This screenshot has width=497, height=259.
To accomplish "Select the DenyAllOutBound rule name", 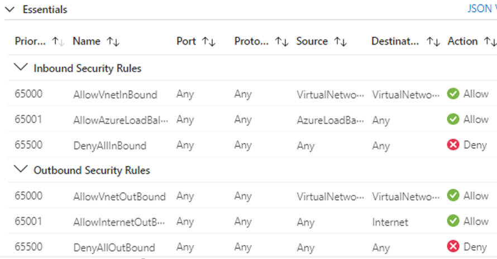I will click(x=114, y=247).
